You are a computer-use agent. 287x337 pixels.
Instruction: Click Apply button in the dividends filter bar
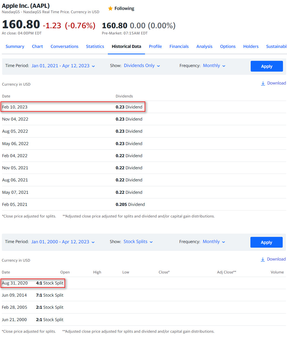pyautogui.click(x=267, y=66)
